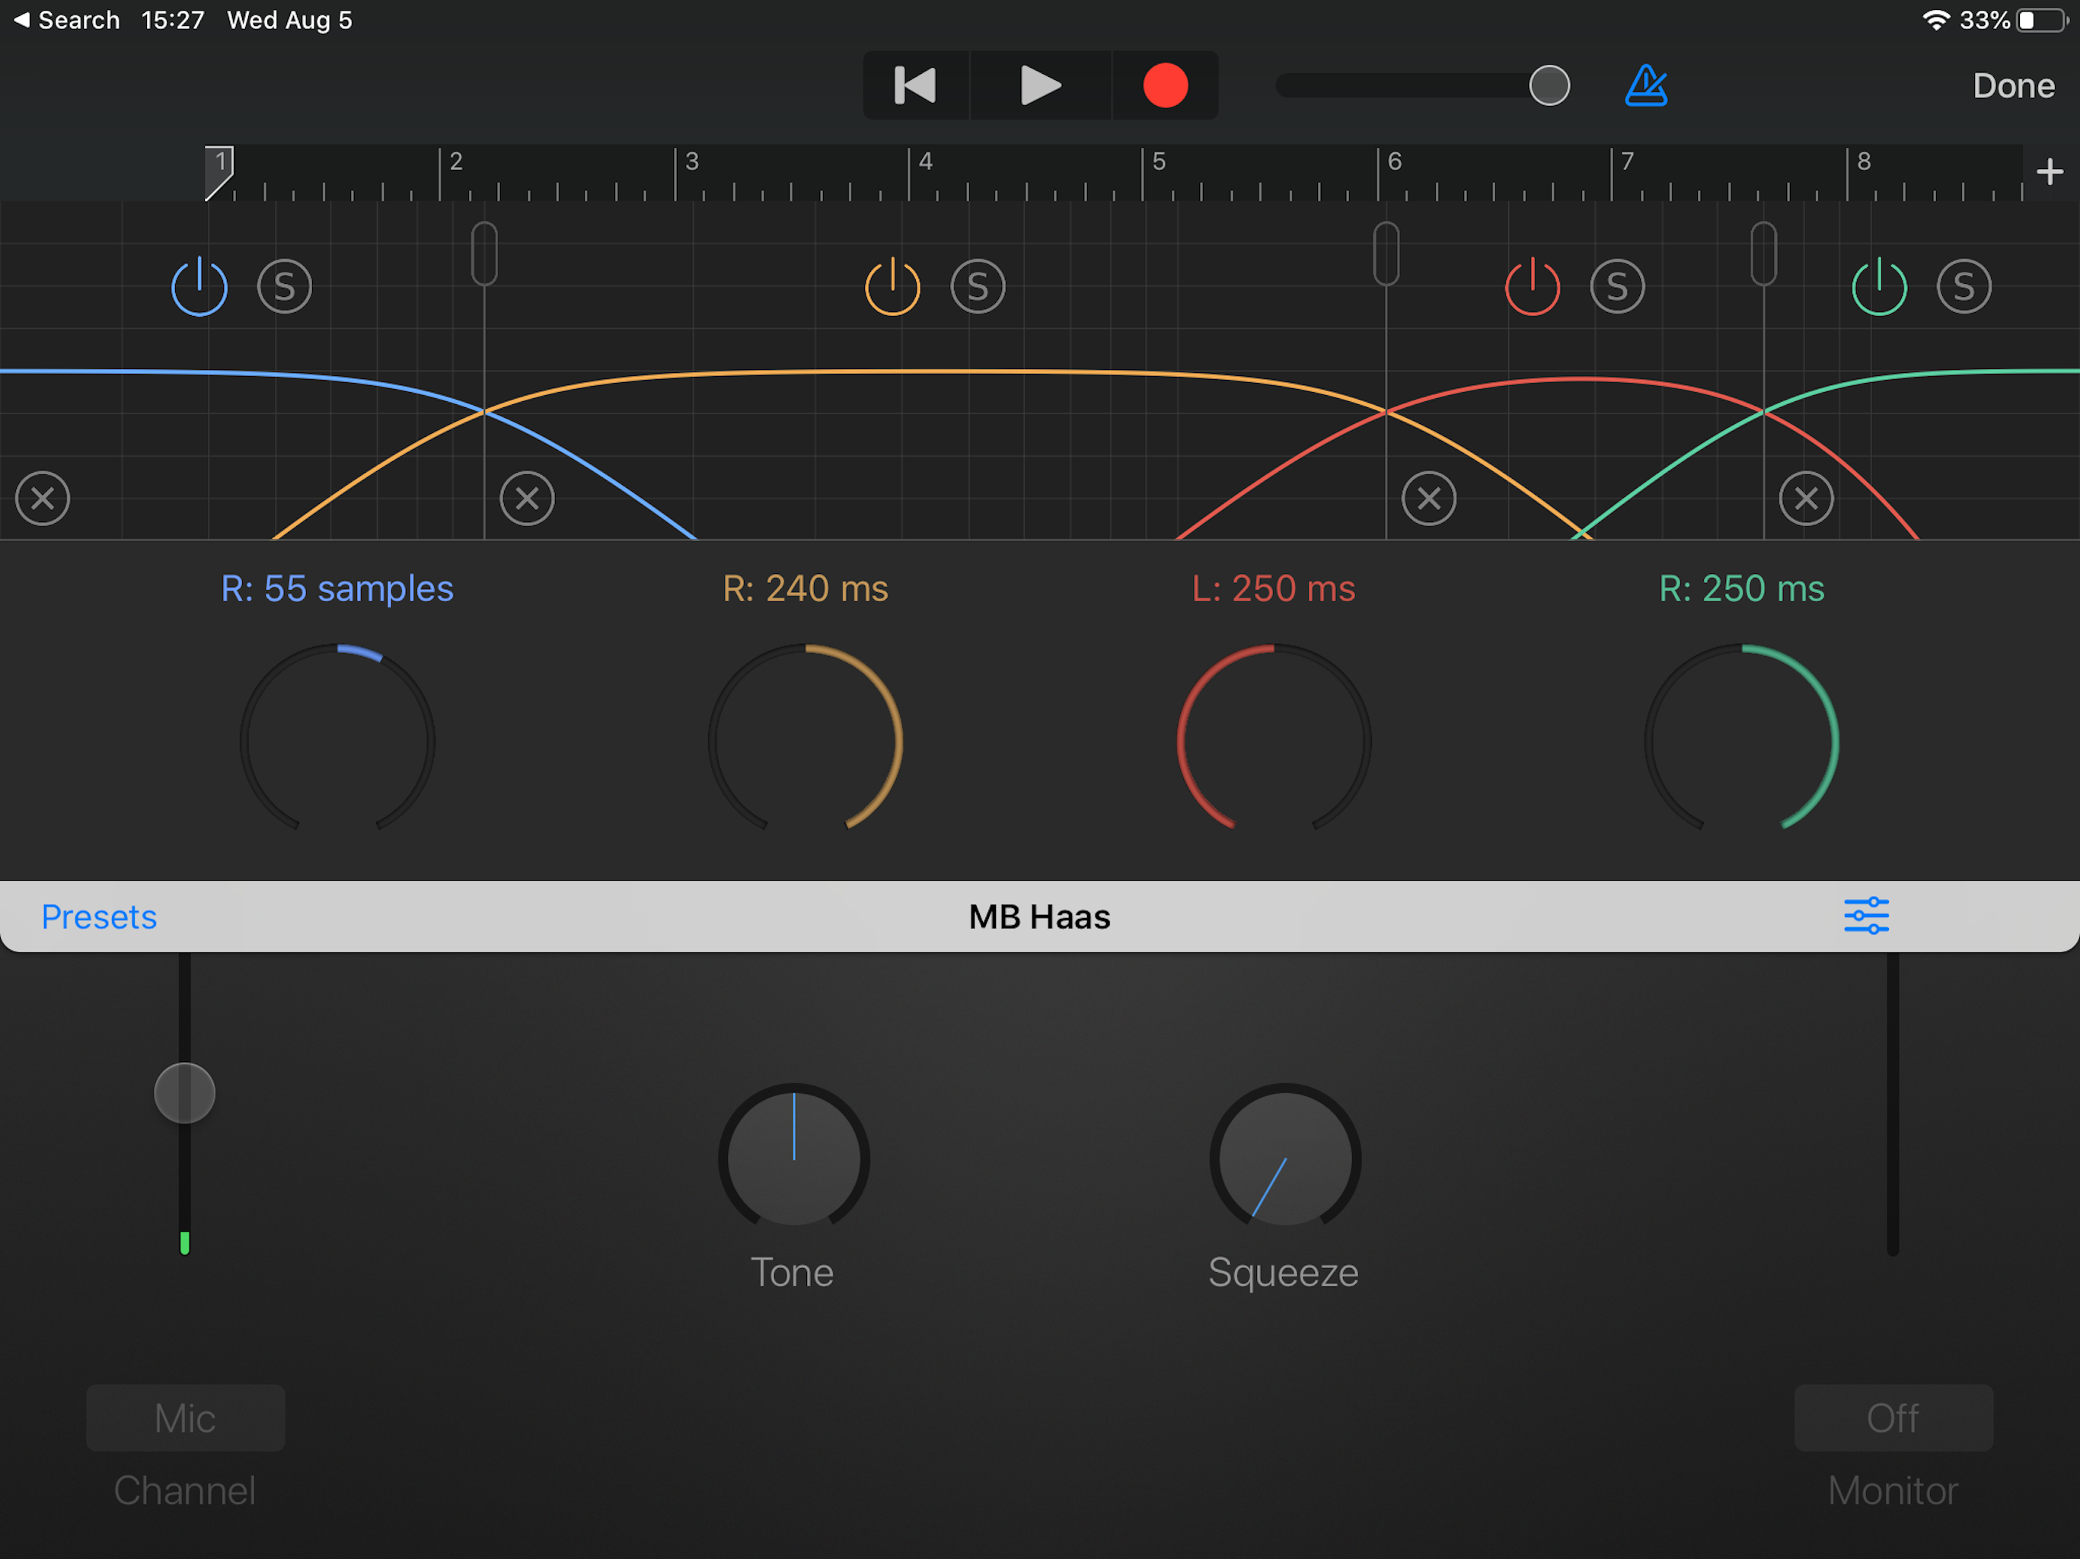Screen dimensions: 2080x1559
Task: Click the master volume slider knob
Action: tap(1549, 85)
